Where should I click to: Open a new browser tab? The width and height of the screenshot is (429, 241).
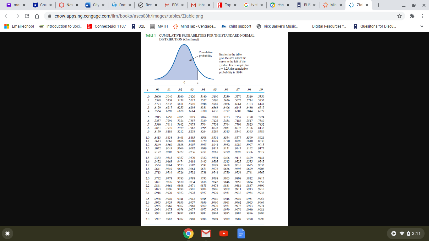point(379,5)
